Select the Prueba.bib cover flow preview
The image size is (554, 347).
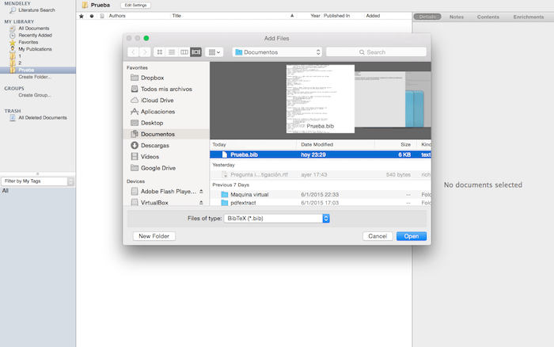point(320,99)
